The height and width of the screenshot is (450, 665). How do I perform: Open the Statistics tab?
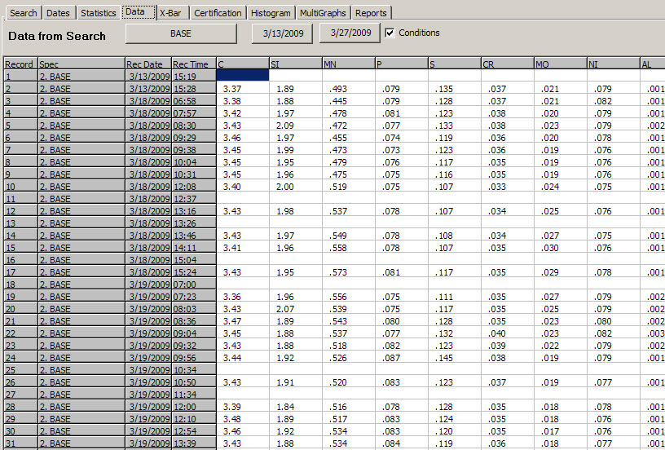(99, 13)
